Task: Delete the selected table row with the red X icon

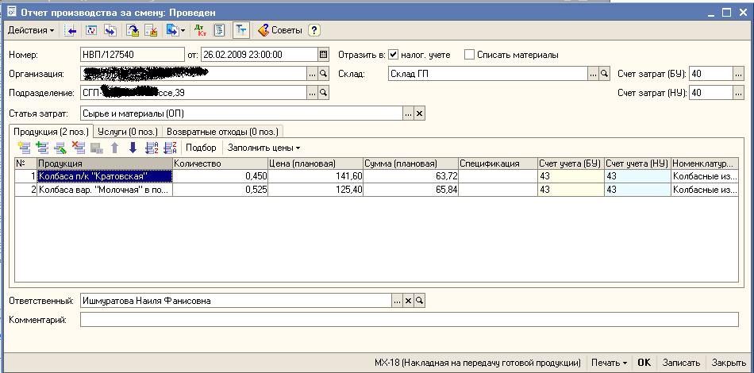Action: pyautogui.click(x=78, y=148)
